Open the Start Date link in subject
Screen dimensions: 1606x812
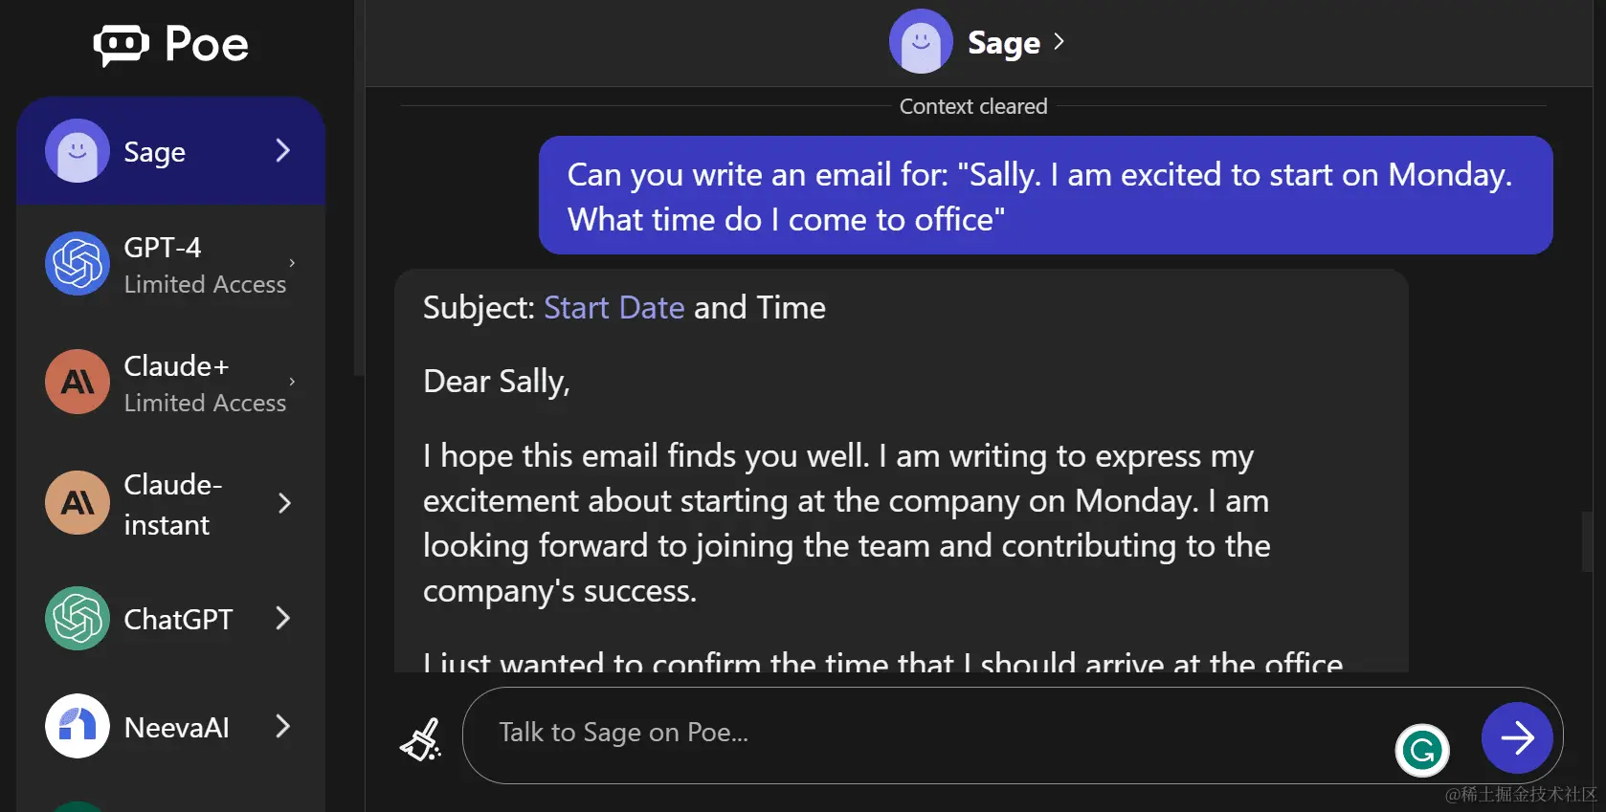pos(613,308)
